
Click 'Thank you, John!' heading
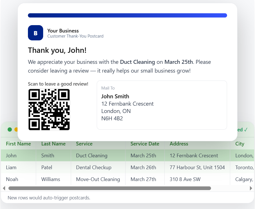(57, 50)
